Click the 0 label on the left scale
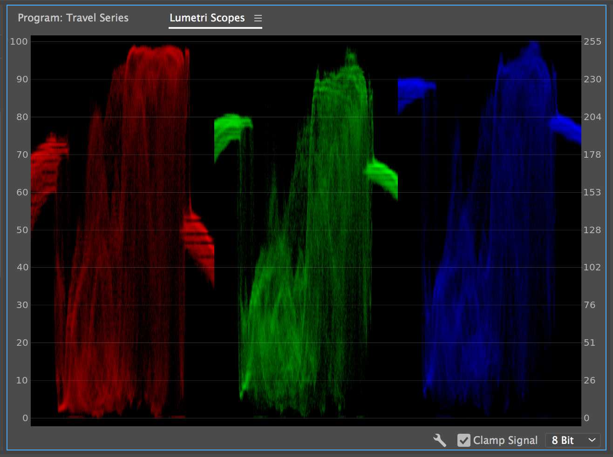This screenshot has height=457, width=613. pyautogui.click(x=25, y=418)
